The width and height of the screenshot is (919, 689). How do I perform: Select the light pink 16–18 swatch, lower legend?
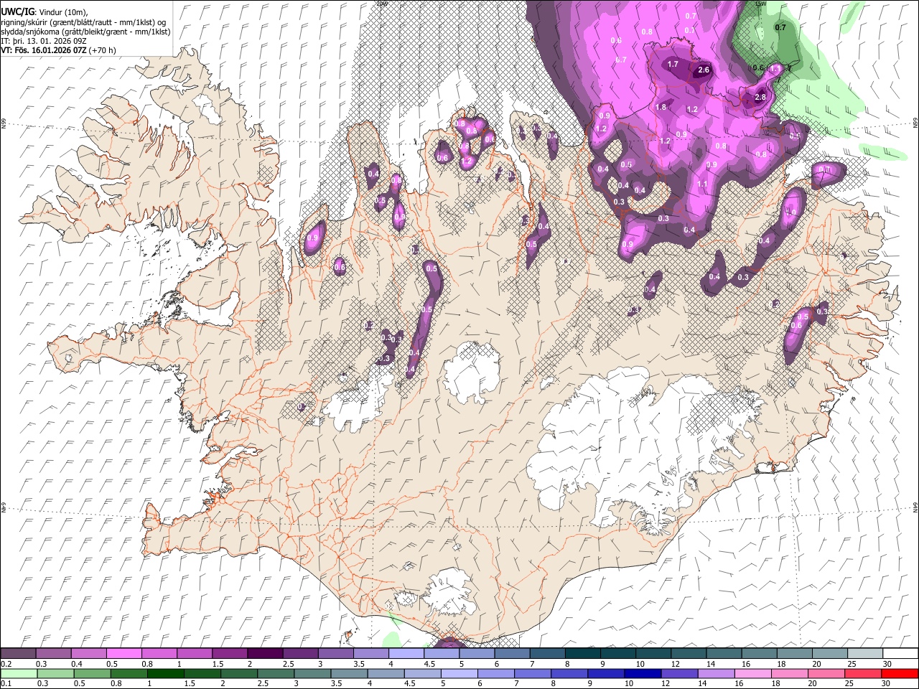(752, 673)
